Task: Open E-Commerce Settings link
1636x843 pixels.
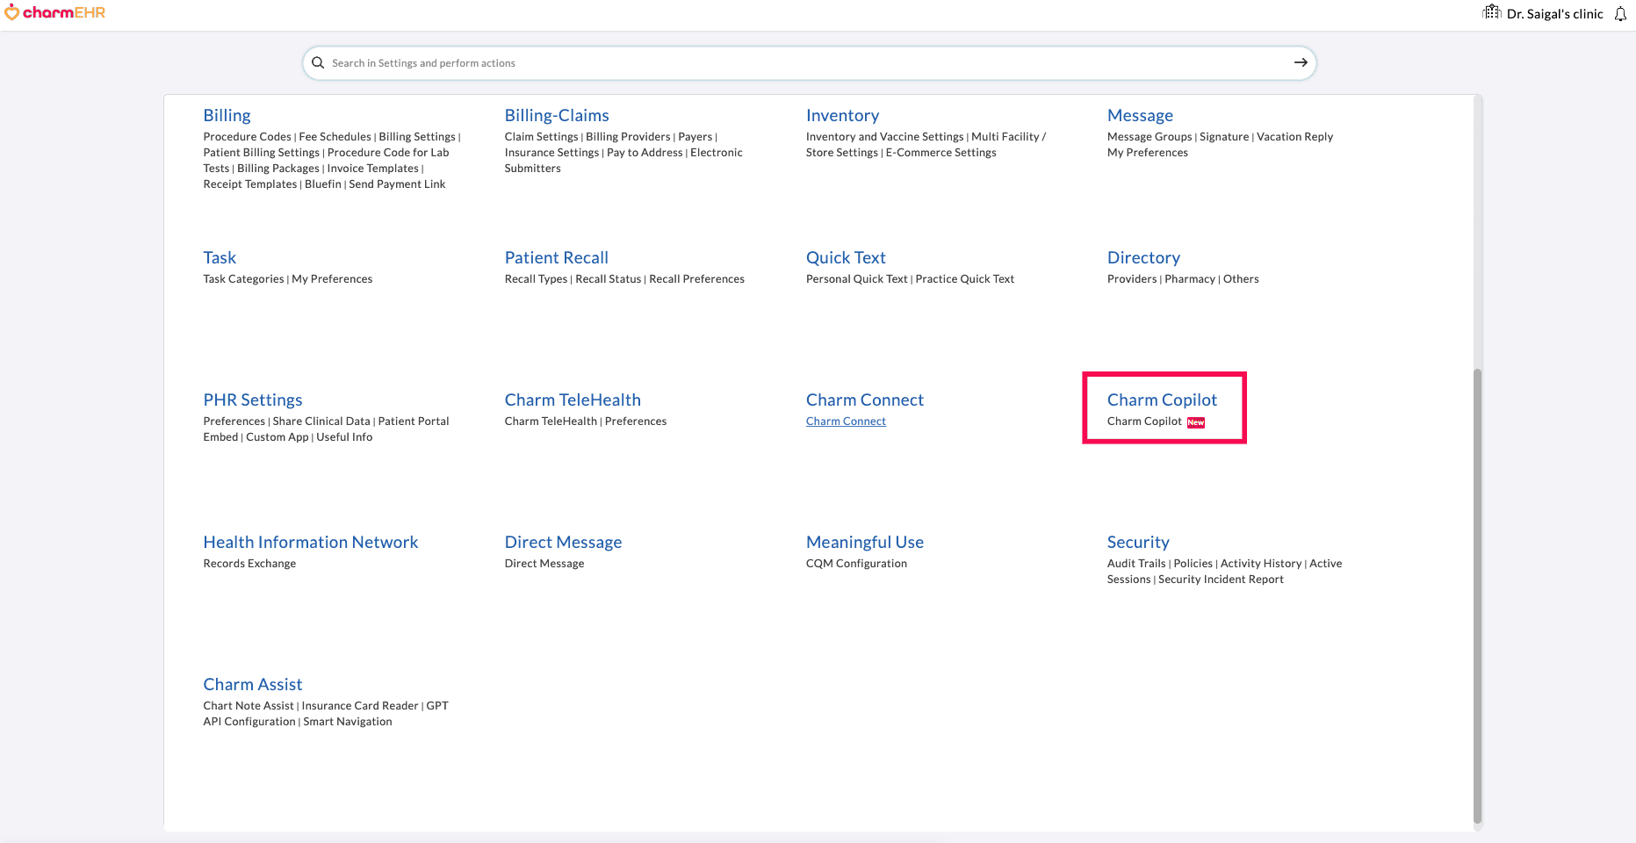Action: [941, 152]
